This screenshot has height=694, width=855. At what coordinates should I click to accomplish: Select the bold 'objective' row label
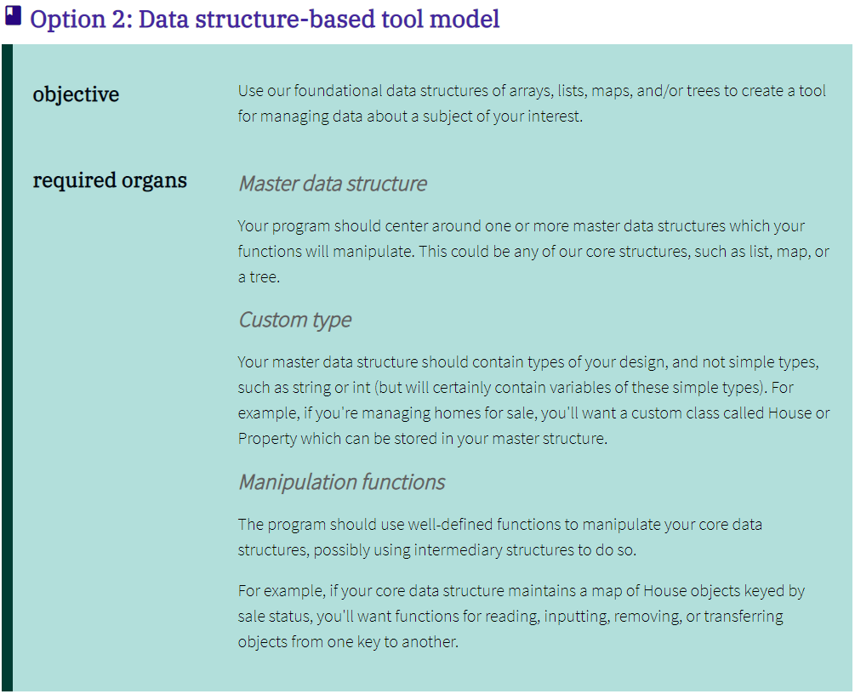pyautogui.click(x=76, y=94)
